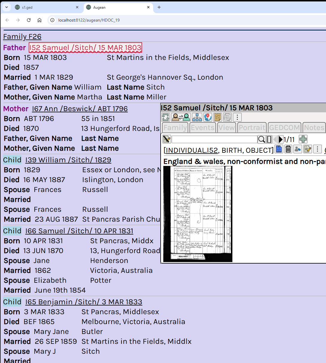Click the edit note pencil icon after OBJECT
Viewport: 326px width, 363px height.
(307, 149)
